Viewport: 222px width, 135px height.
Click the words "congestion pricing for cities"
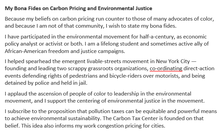(x=130, y=126)
